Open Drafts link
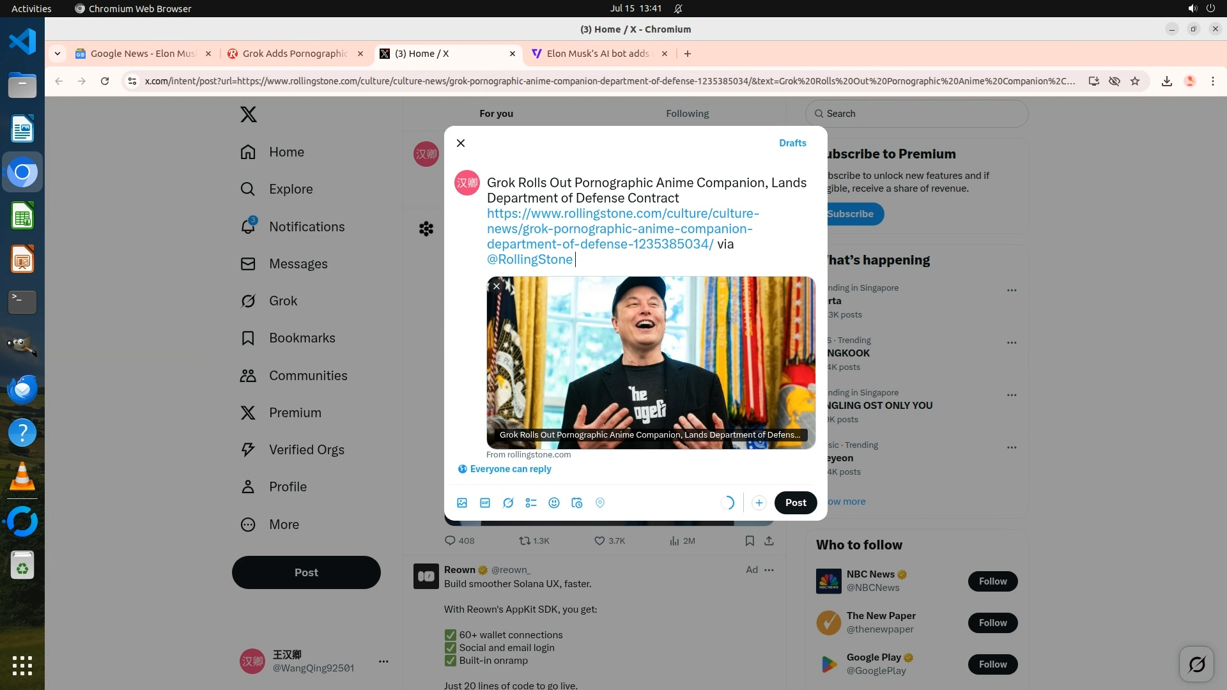The width and height of the screenshot is (1227, 690). pos(792,143)
